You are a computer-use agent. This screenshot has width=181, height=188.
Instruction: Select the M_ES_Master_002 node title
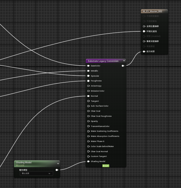pyautogui.click(x=152, y=11)
